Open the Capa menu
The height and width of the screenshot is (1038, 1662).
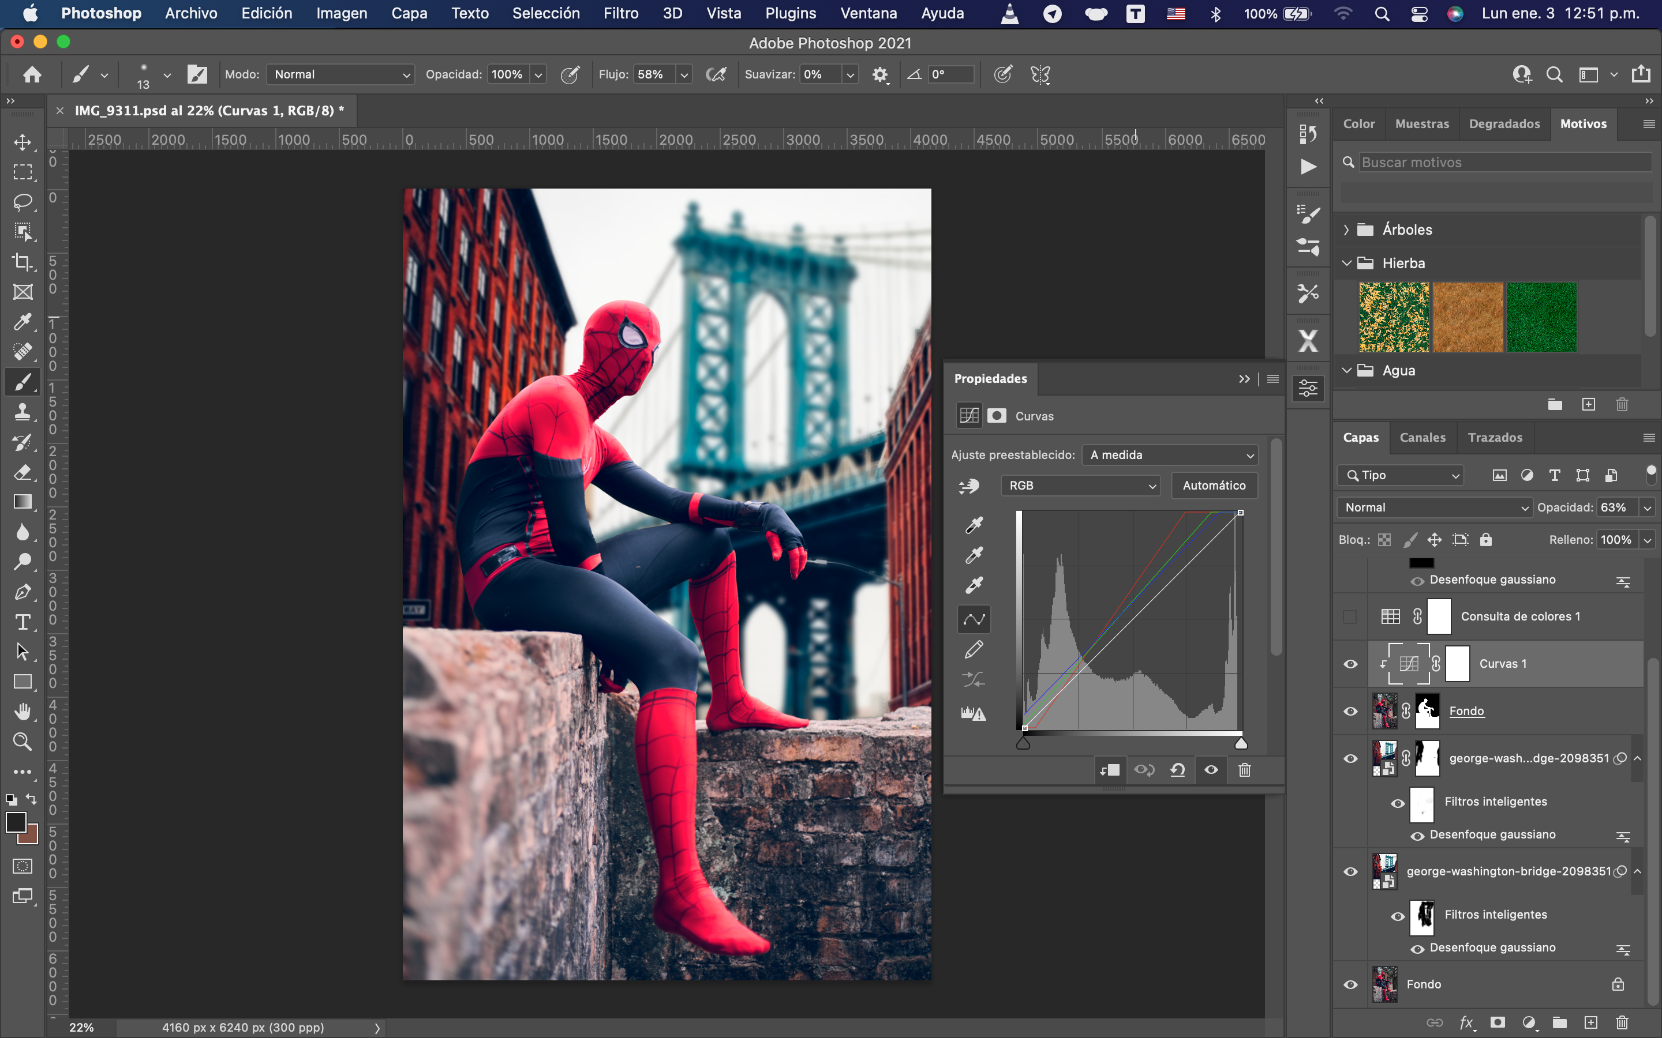(x=409, y=13)
